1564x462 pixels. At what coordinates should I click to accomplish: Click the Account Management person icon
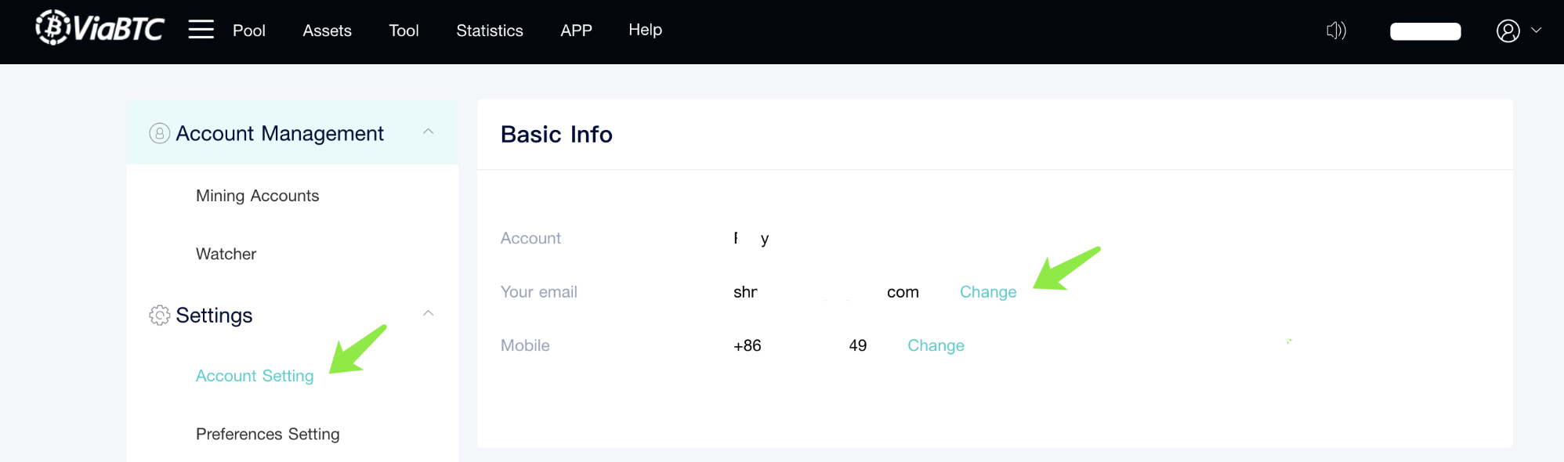[x=160, y=133]
